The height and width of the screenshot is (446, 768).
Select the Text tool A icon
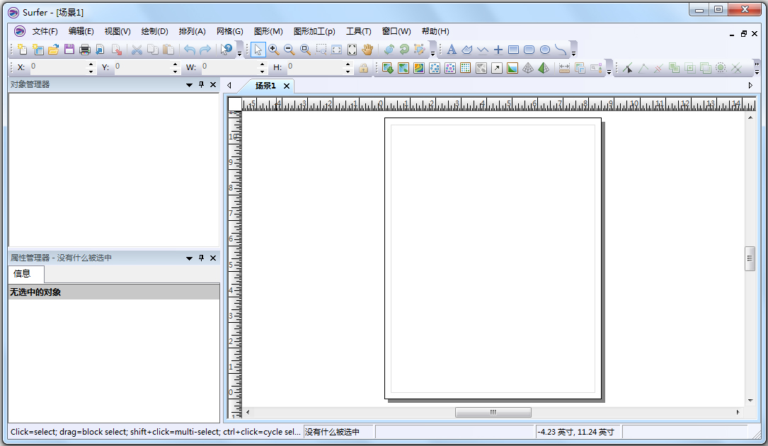click(x=452, y=49)
